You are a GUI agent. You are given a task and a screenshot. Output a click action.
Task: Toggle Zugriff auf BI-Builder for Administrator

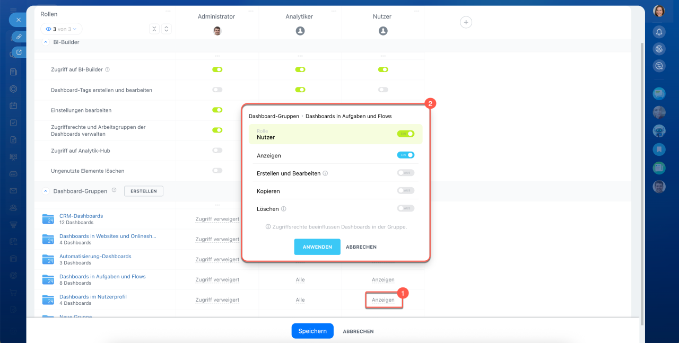217,69
